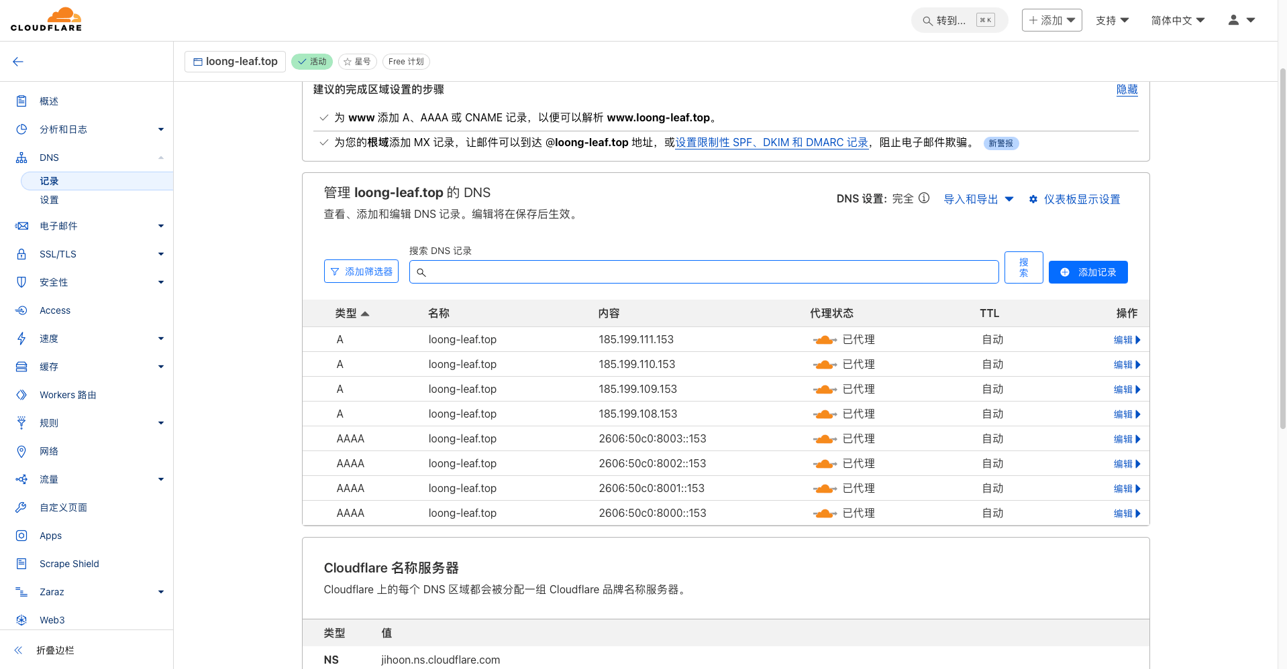
Task: Click the Access icon in sidebar
Action: (x=21, y=310)
